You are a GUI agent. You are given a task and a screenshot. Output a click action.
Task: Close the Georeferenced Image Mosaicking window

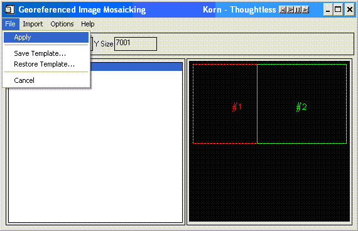(350, 10)
